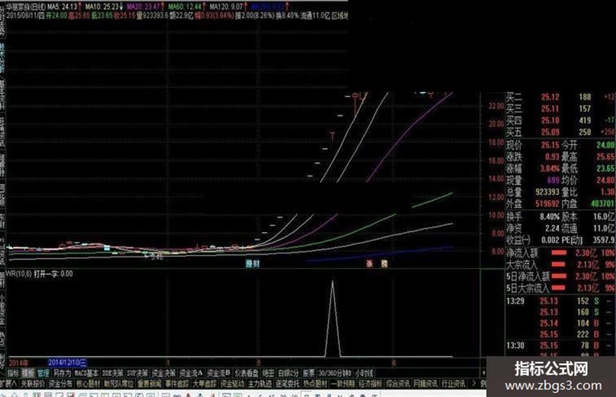This screenshot has width=616, height=397.
Task: Click 另存为 to save template
Action: 62,373
